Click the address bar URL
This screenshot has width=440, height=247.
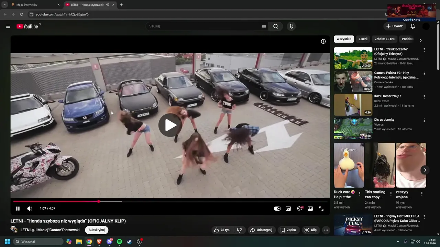coord(62,14)
